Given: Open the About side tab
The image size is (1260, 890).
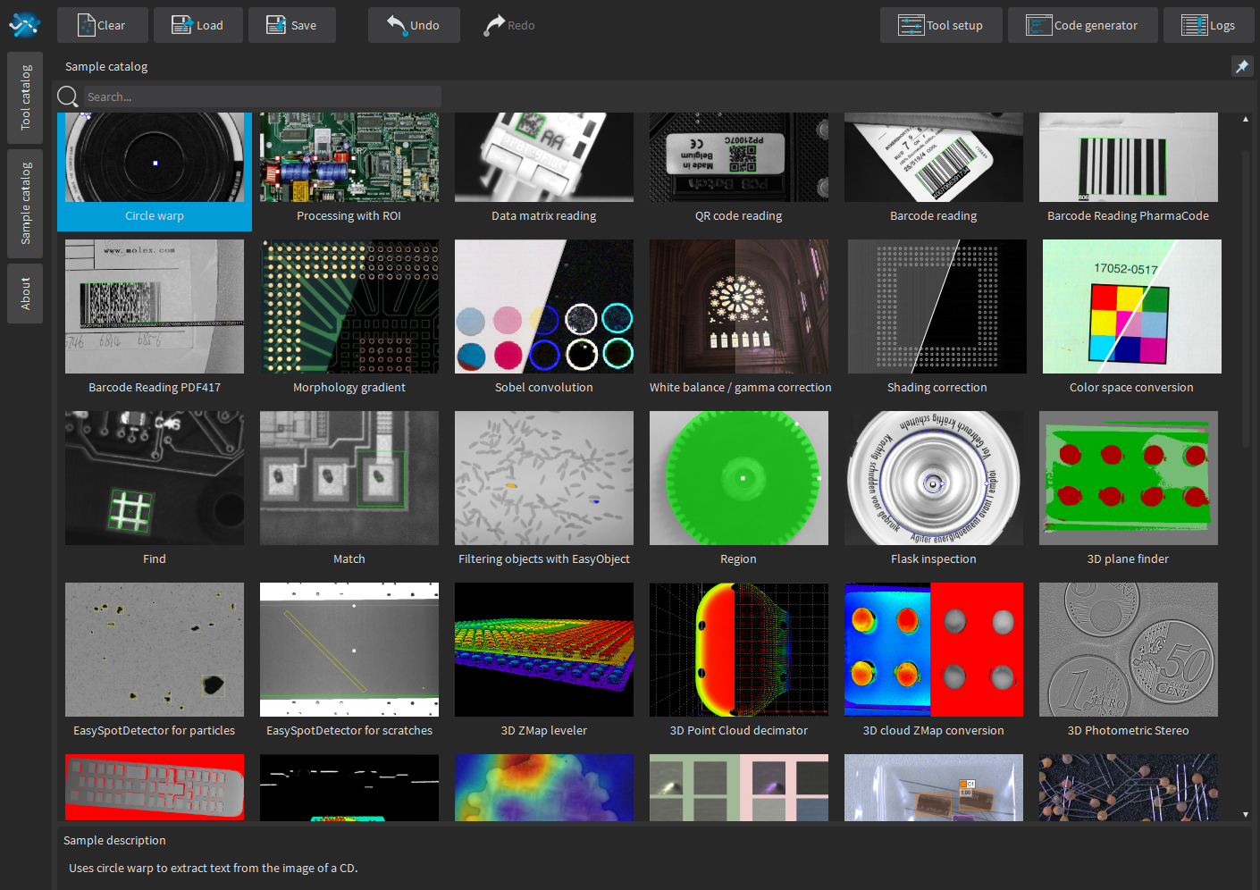Looking at the screenshot, I should [25, 293].
